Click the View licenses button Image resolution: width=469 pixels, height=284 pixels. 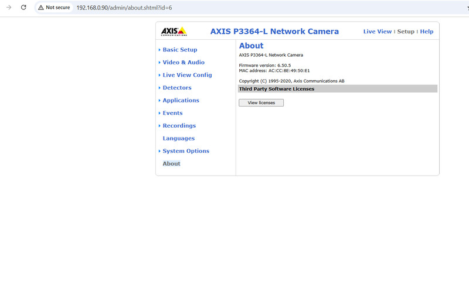(261, 102)
